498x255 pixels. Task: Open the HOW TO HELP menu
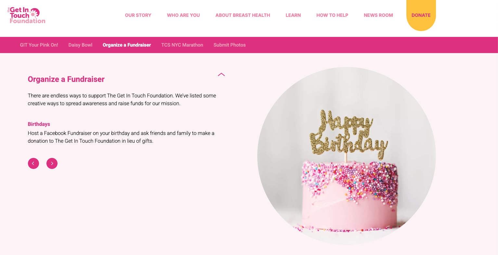point(332,15)
